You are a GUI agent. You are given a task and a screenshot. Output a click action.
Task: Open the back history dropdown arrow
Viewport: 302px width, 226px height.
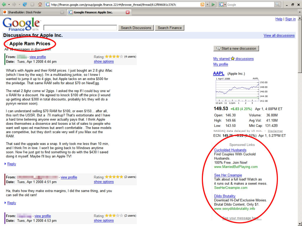pos(9,4)
